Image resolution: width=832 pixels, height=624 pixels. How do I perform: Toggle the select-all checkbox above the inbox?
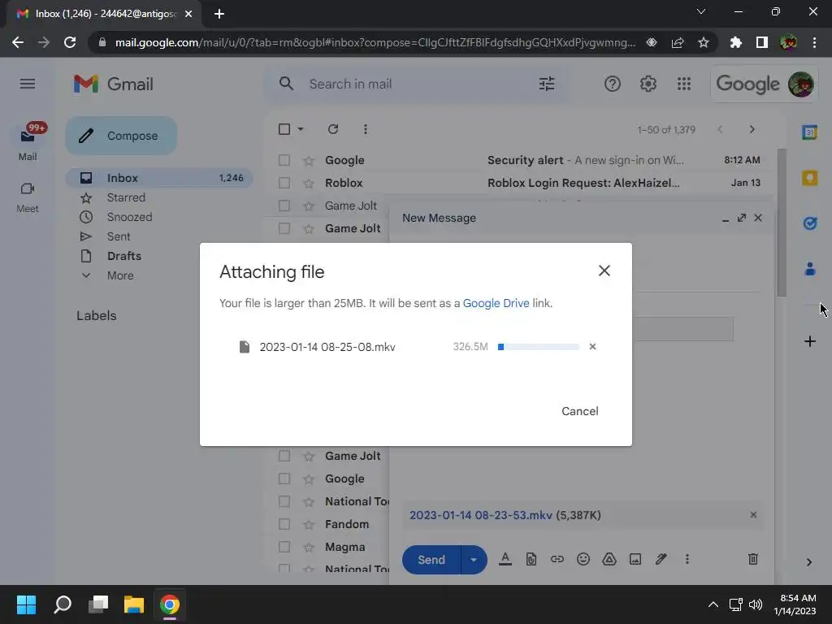pos(284,129)
